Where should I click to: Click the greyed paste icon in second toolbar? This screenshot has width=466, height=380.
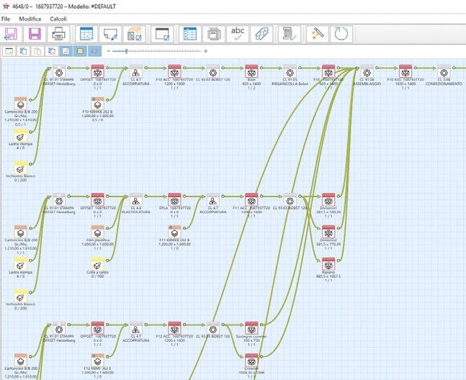click(x=37, y=51)
